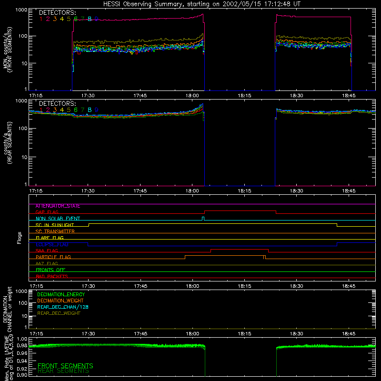This screenshot has height=381, width=381.
Task: Click 17:45 time label under rear segments panel
Action: tap(140, 191)
